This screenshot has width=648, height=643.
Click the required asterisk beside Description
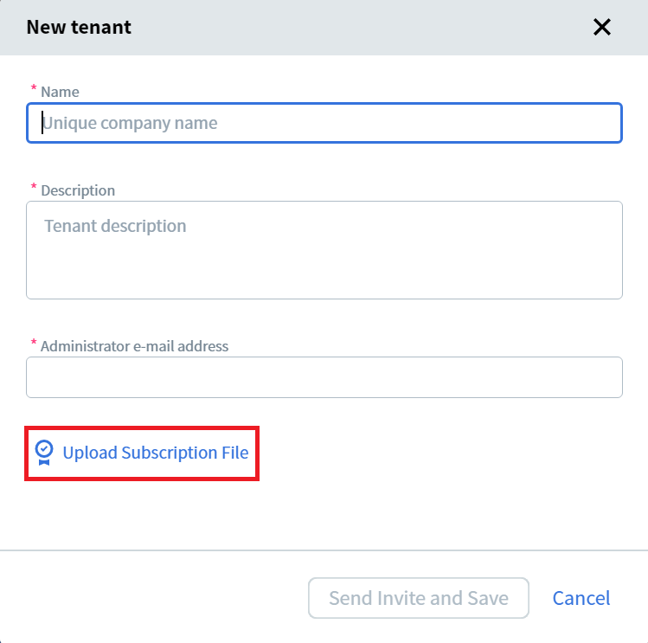pos(34,188)
